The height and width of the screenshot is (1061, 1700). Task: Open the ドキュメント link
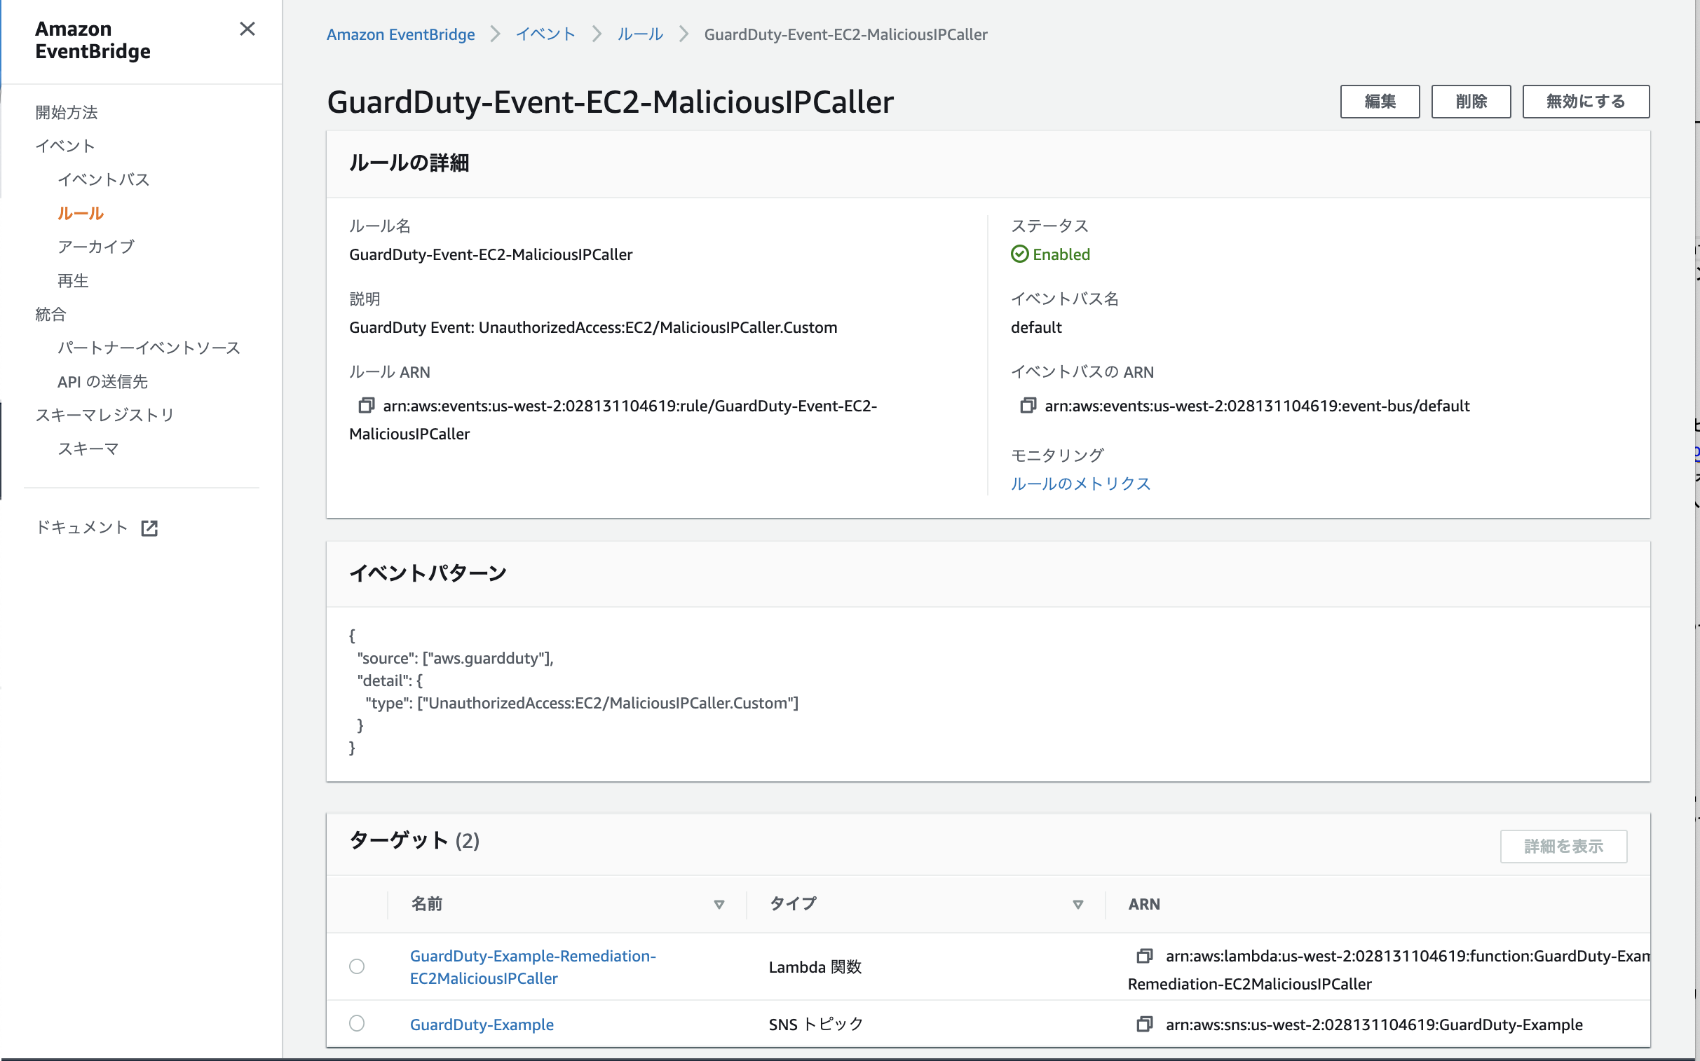[82, 528]
